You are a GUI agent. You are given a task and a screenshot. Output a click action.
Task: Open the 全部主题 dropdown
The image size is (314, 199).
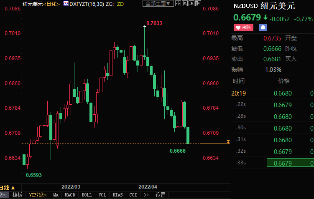click(x=158, y=4)
